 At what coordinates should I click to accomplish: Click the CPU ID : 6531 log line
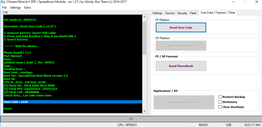(25, 82)
